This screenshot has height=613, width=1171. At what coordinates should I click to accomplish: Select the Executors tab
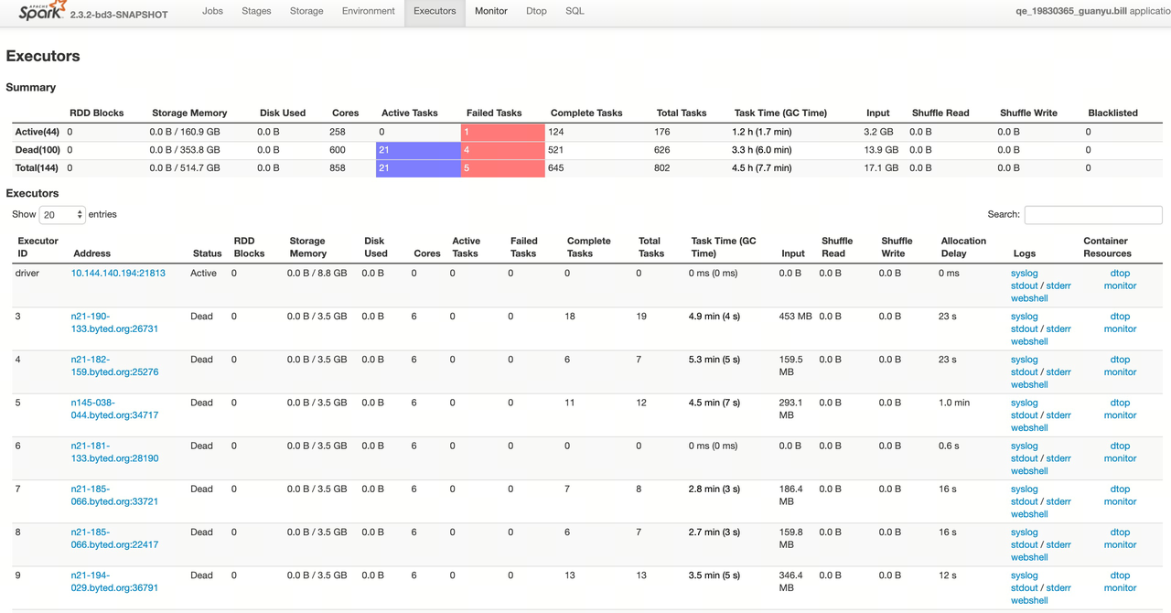click(x=435, y=11)
